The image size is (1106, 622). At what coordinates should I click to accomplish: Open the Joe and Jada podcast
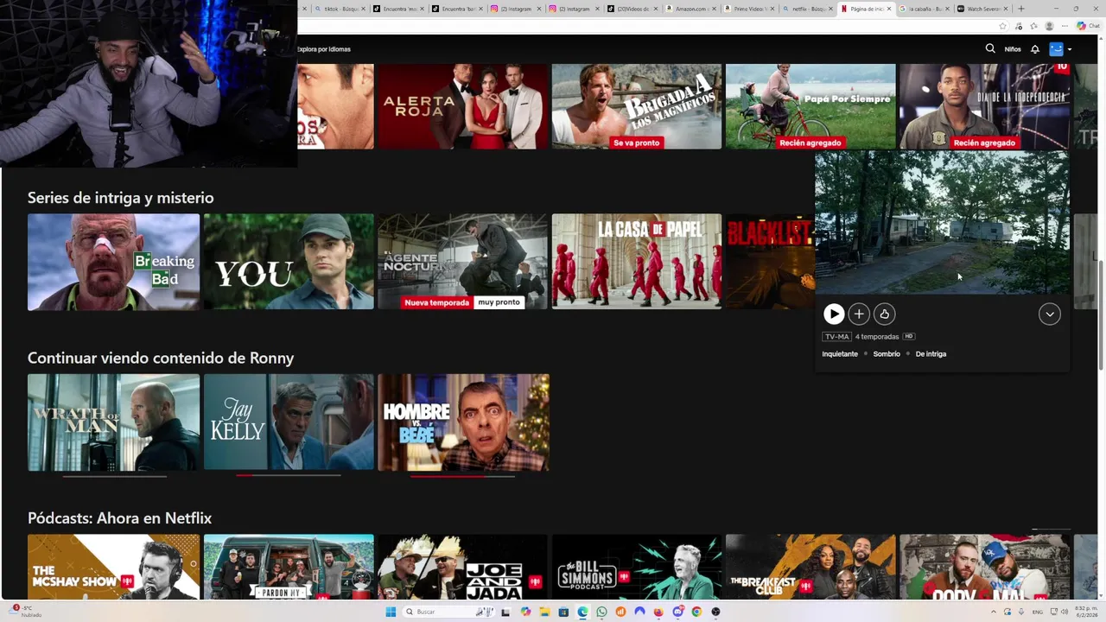463,567
